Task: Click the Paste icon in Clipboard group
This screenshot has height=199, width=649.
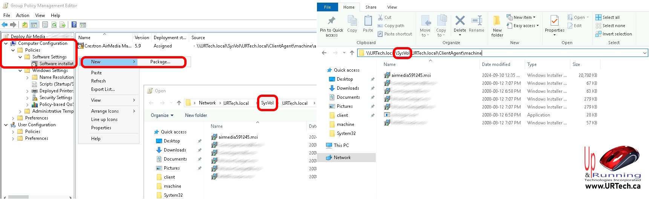Action: (368, 21)
